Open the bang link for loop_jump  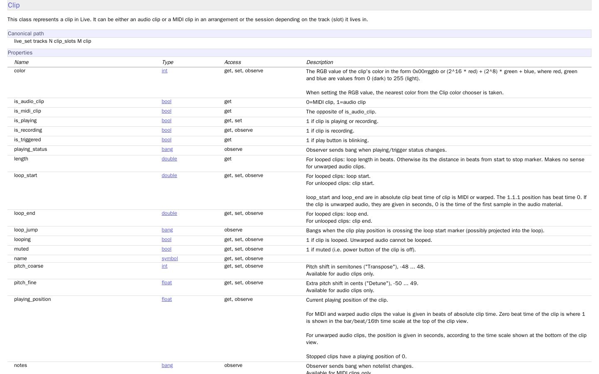point(167,230)
